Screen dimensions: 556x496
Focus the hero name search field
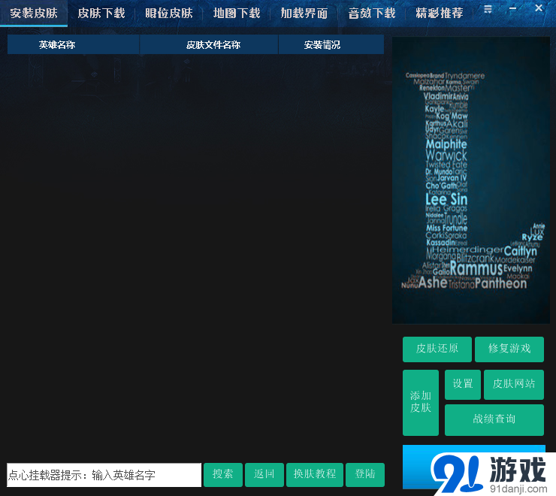click(x=104, y=475)
